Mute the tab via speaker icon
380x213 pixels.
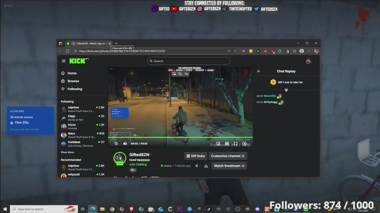tap(73, 43)
